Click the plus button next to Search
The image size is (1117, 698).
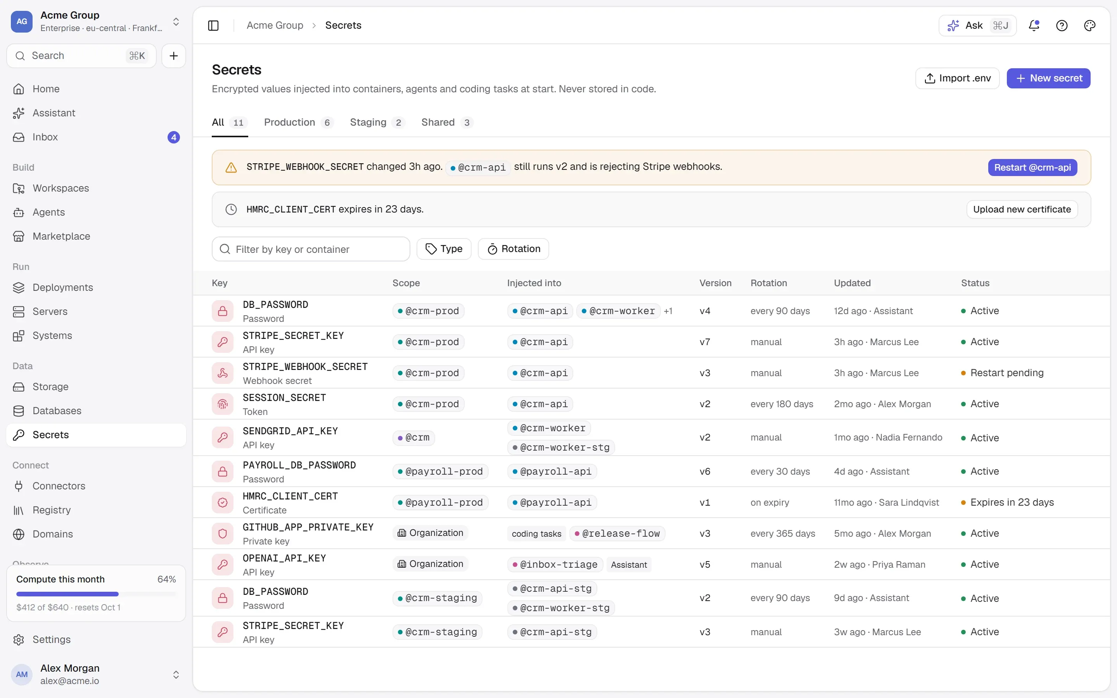click(173, 56)
